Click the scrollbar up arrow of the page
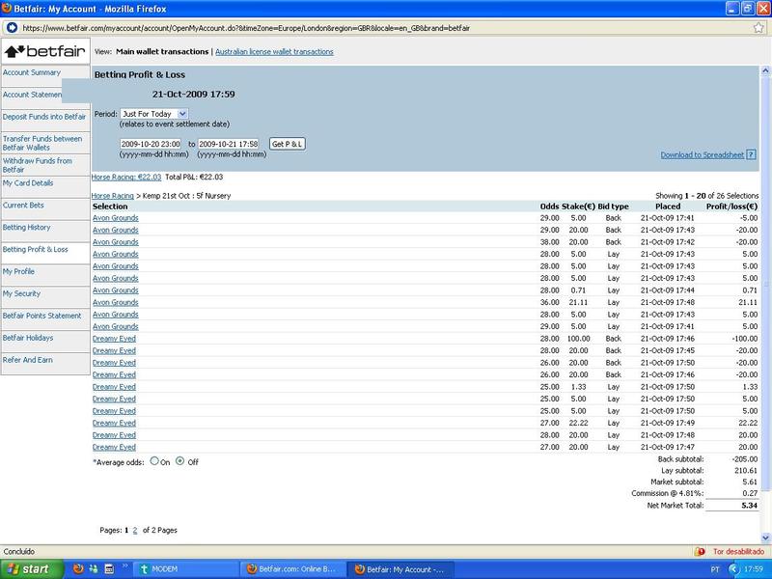The image size is (772, 579). point(765,70)
